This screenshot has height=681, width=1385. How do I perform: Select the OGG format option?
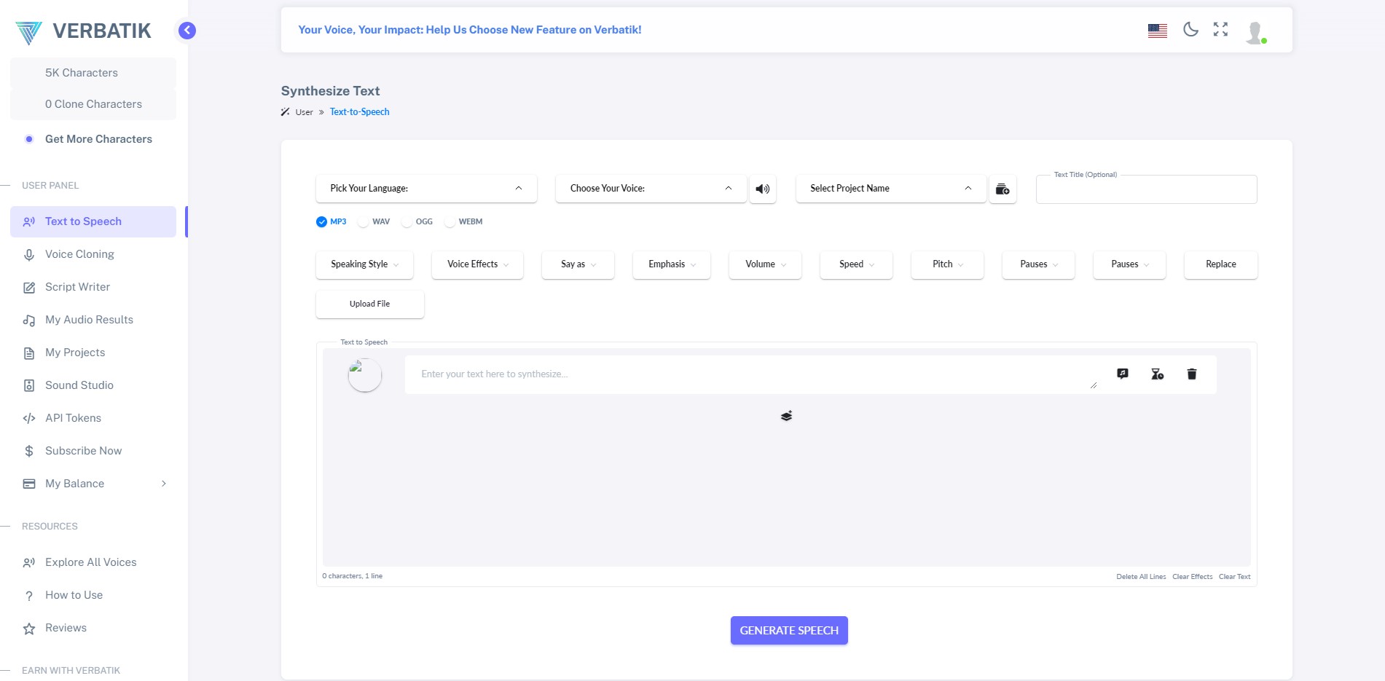[417, 221]
